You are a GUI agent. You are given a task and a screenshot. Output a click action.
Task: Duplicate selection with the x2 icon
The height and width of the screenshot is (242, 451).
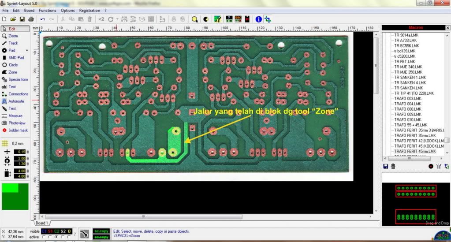pyautogui.click(x=101, y=19)
